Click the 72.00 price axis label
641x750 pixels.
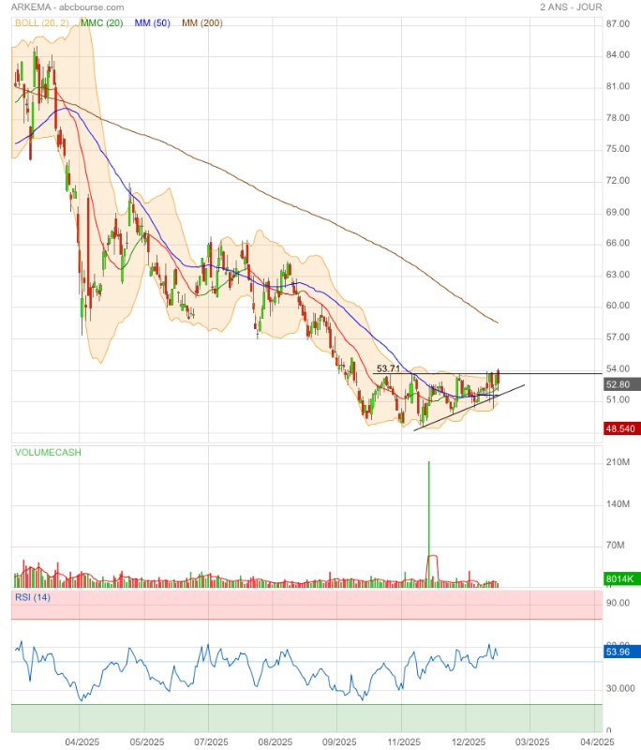pos(618,180)
